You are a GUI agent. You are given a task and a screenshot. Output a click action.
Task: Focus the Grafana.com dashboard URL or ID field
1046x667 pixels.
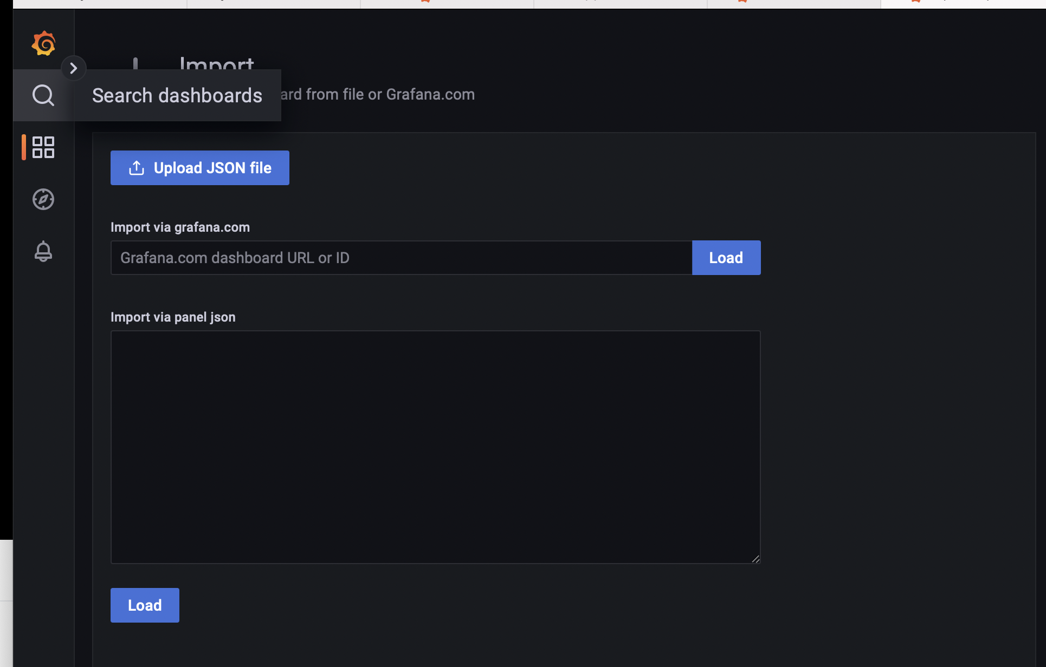(401, 258)
